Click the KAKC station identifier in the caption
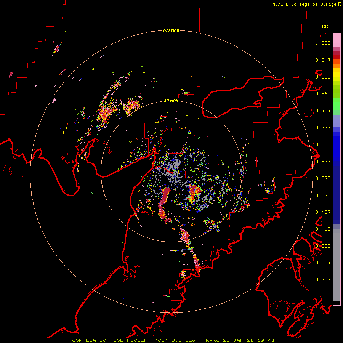Screen dimensions: 343x343 tap(213, 340)
